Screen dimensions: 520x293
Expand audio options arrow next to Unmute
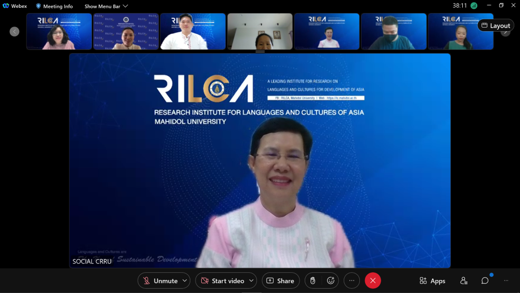[185, 281]
